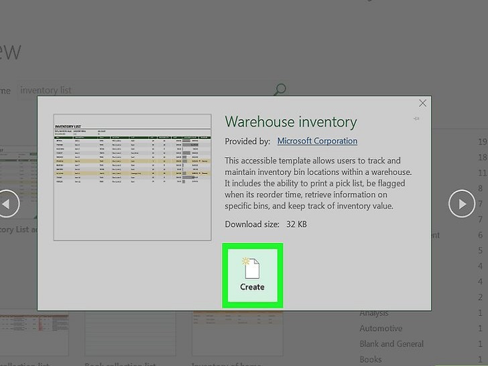Click the pin icon below the close button

416,119
